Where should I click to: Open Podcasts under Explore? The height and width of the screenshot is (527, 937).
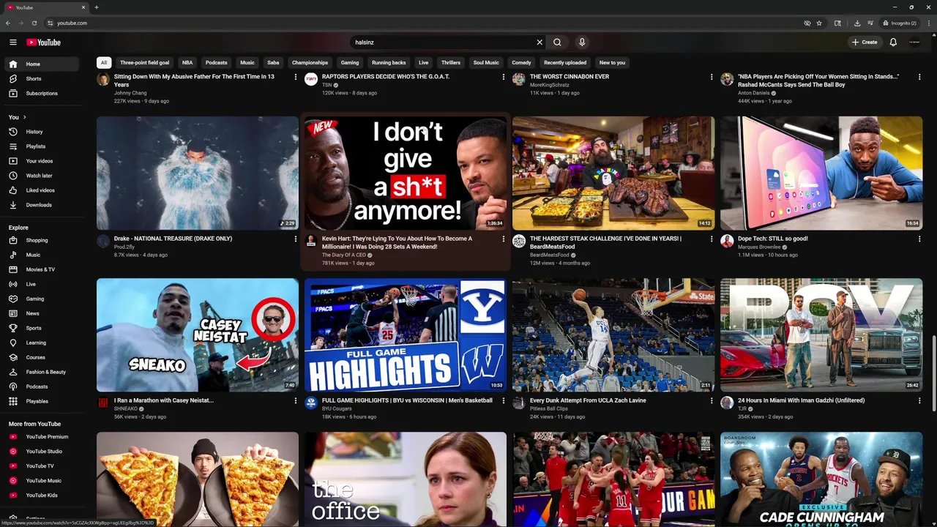(41, 386)
